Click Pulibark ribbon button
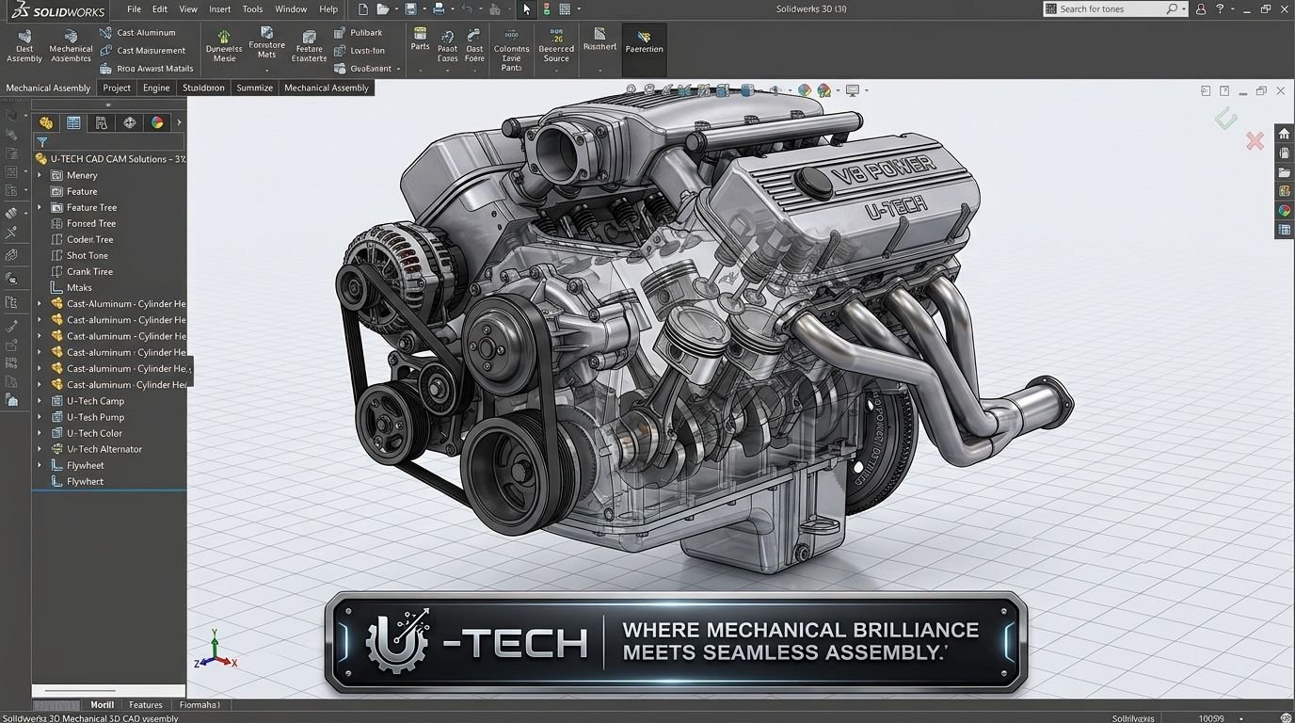Image resolution: width=1295 pixels, height=723 pixels. point(358,33)
